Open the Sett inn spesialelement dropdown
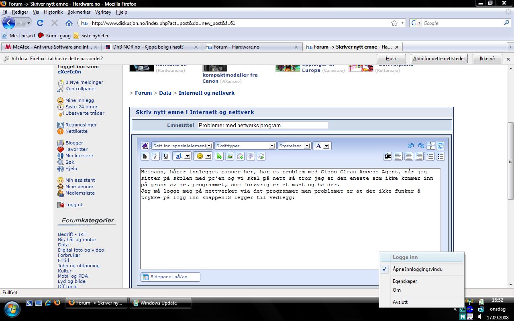Viewport: 514px width, 321px height. tap(182, 146)
